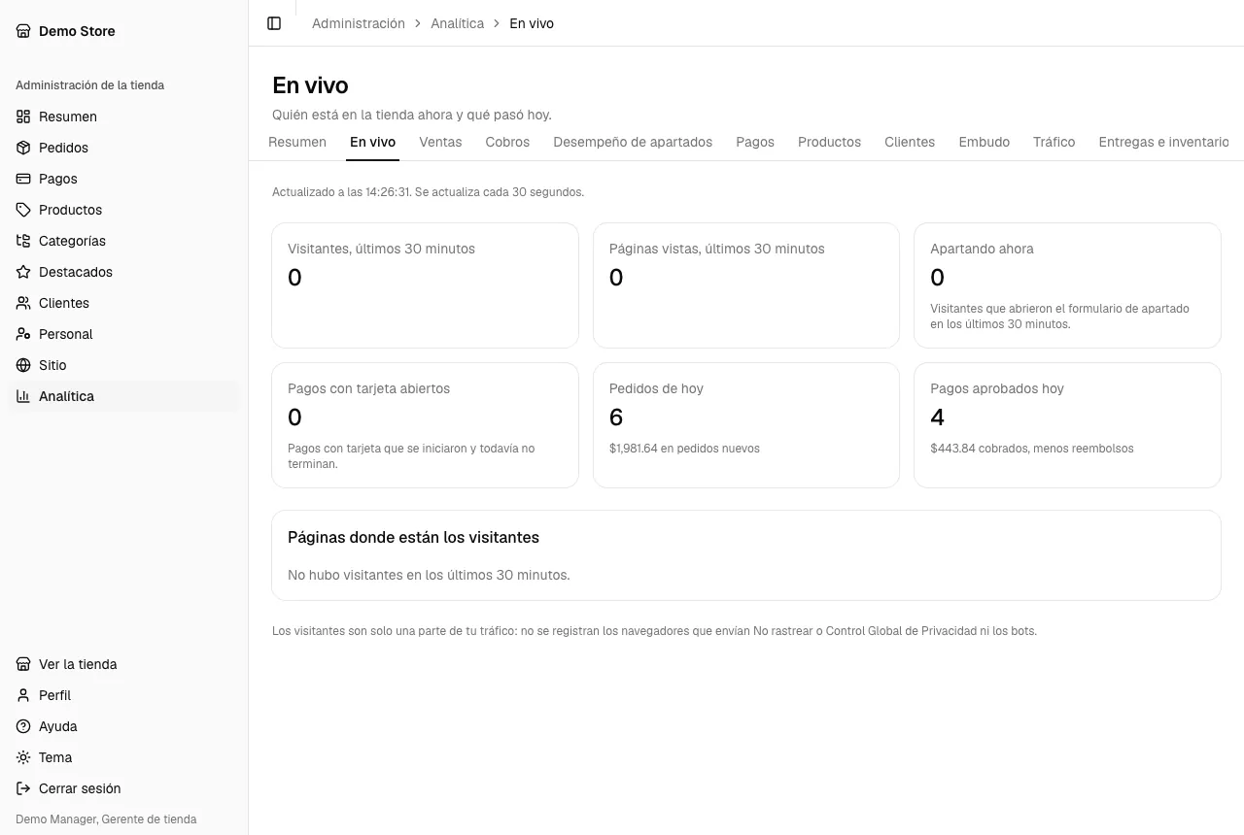Toggle the sidebar panel icon
This screenshot has height=835, width=1244.
[x=274, y=23]
